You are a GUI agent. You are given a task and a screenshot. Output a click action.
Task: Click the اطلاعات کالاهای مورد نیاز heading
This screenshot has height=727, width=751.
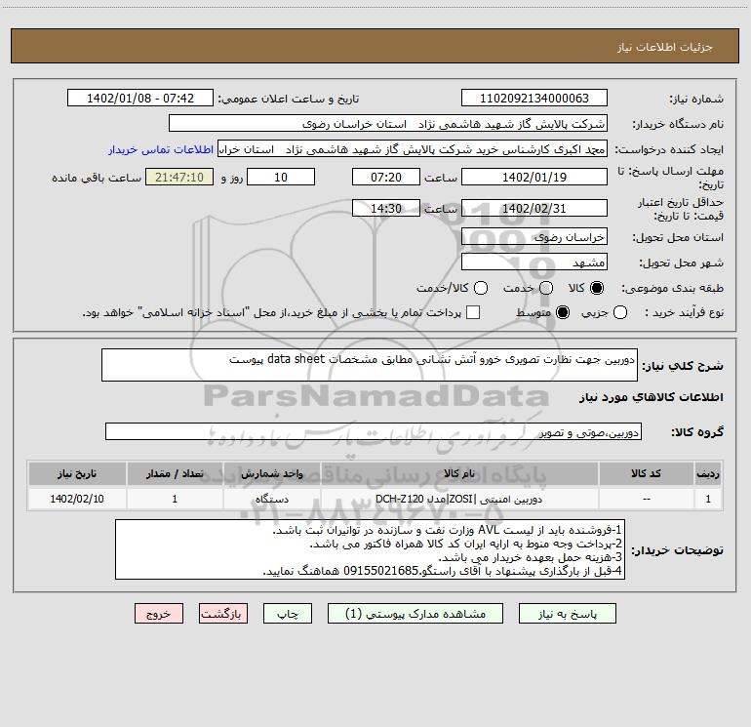[651, 397]
